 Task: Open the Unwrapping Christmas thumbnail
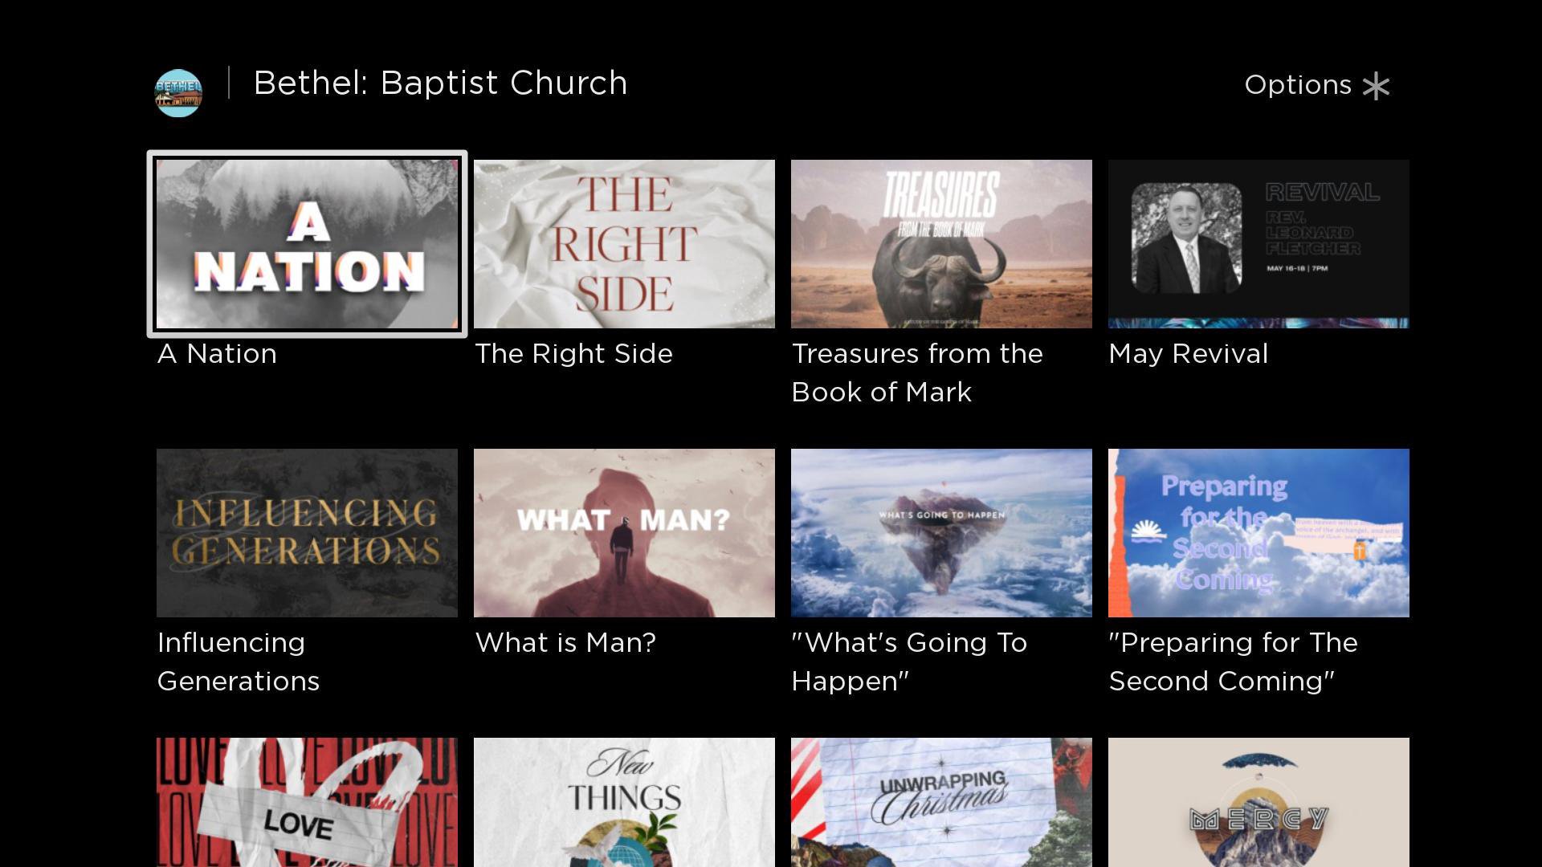pyautogui.click(x=941, y=802)
